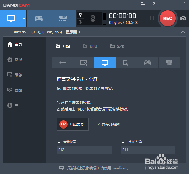Select game recording icon in mode row
This screenshot has height=174, width=189.
click(x=148, y=63)
